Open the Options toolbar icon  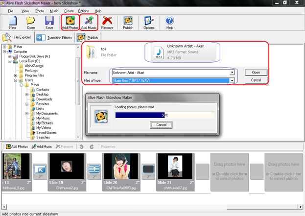pos(149,23)
